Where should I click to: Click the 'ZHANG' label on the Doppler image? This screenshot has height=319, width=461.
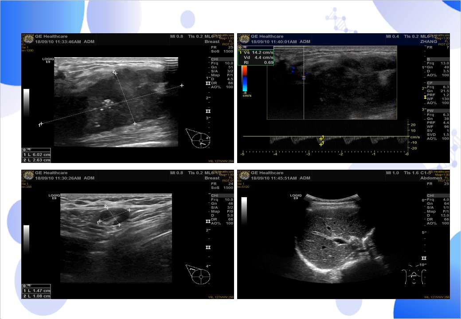tap(429, 41)
